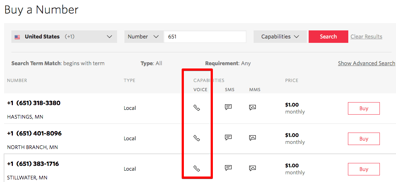Click voice icon for the North Branch number
The image size is (396, 182).
coord(197,138)
